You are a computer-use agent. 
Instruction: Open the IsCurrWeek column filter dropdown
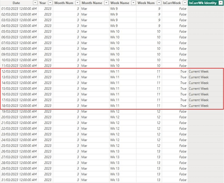pos(185,3)
